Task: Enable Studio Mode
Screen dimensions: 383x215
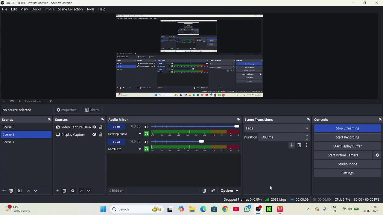Action: click(x=347, y=164)
